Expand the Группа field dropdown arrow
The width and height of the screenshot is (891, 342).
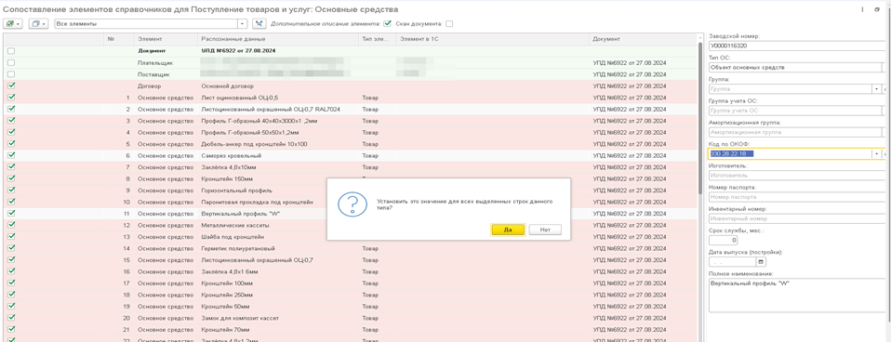pyautogui.click(x=878, y=88)
